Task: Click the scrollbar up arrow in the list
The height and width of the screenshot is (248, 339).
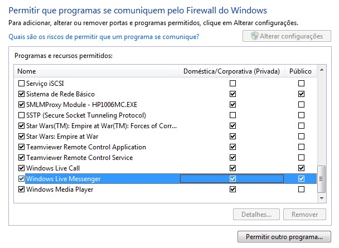Action: (x=321, y=70)
